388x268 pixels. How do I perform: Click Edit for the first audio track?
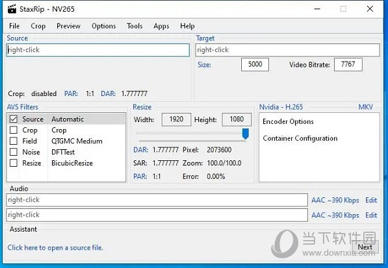tap(371, 200)
